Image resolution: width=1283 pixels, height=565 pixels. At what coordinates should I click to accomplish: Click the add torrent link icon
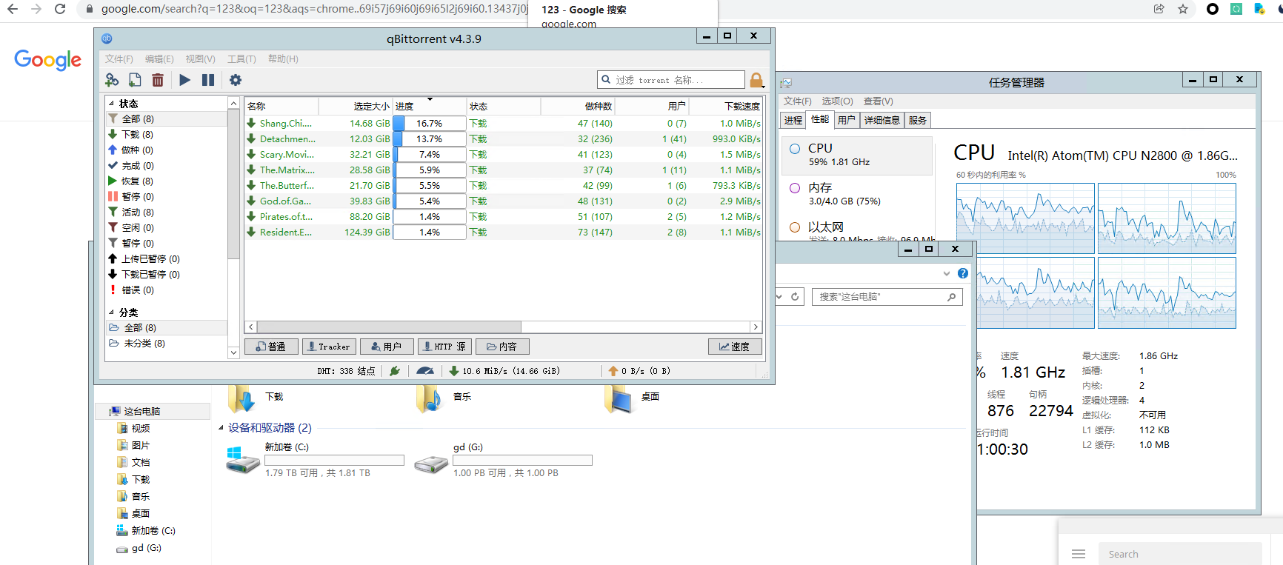click(112, 80)
